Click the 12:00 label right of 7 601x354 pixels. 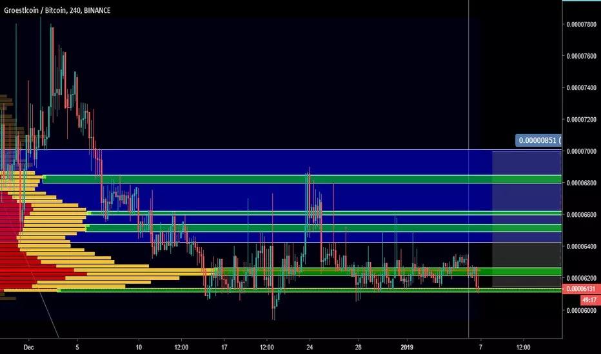pyautogui.click(x=523, y=348)
